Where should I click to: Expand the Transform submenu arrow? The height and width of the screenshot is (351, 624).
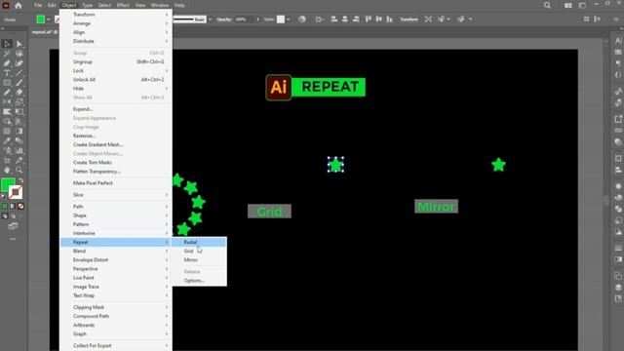(167, 15)
